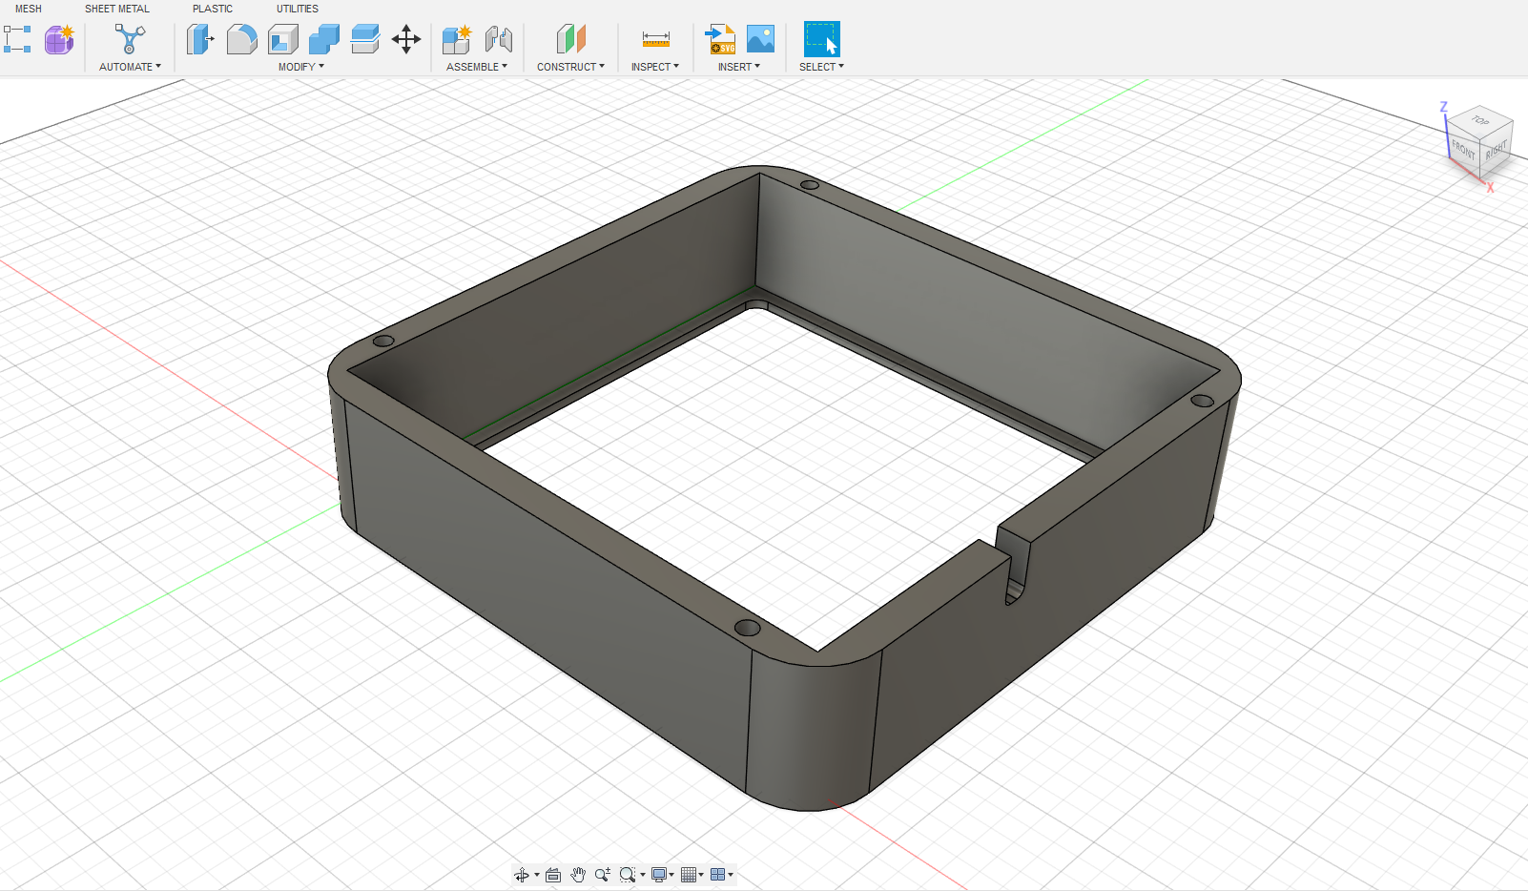1528x891 pixels.
Task: Click the Look At icon
Action: coord(553,875)
